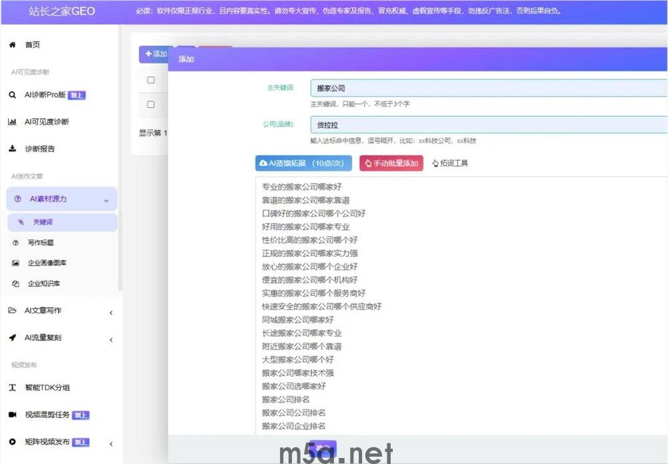The image size is (668, 464).
Task: Click the question icon beside 写作标题
Action: coord(16,242)
